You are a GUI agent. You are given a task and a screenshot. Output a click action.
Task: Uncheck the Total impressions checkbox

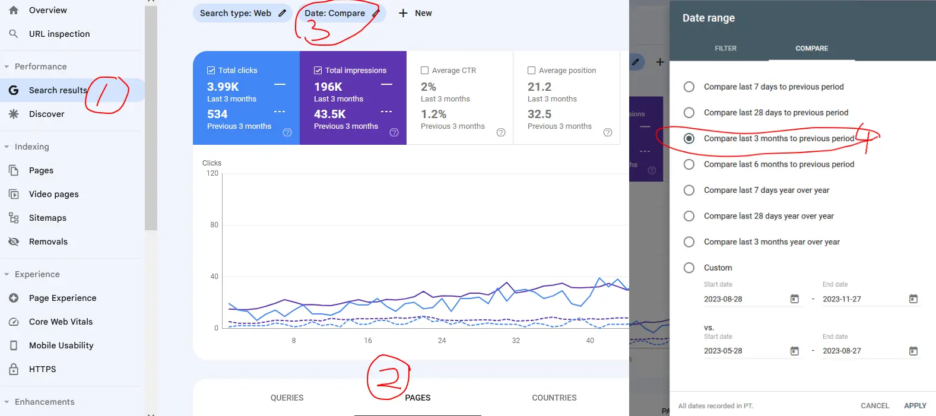point(318,70)
